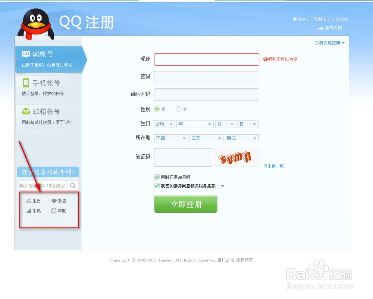Click the 123 speech bubble icon beside QQ帐号
This screenshot has width=373, height=299.
[26, 54]
